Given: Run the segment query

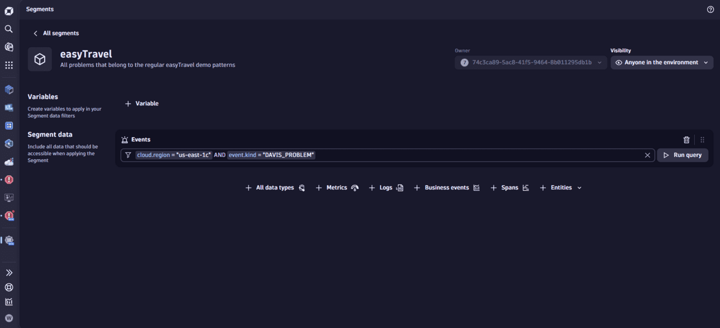Looking at the screenshot, I should click(682, 155).
